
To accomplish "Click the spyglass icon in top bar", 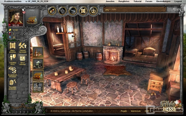I will click(x=73, y=11).
